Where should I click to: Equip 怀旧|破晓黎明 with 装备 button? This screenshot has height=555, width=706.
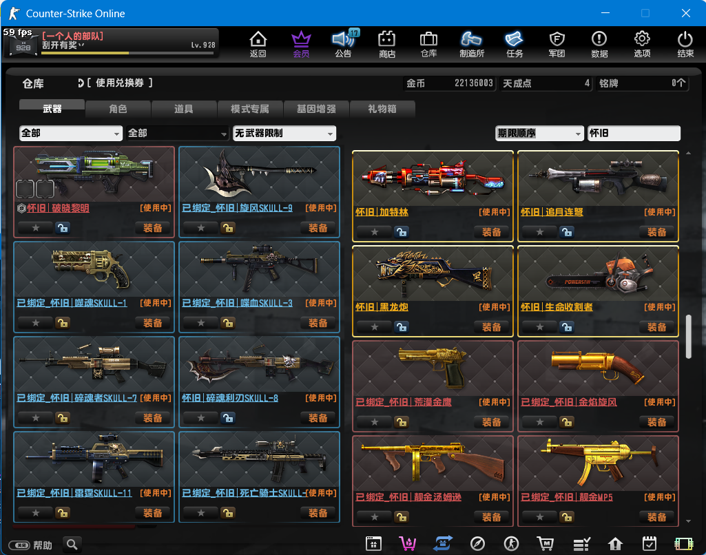point(153,228)
